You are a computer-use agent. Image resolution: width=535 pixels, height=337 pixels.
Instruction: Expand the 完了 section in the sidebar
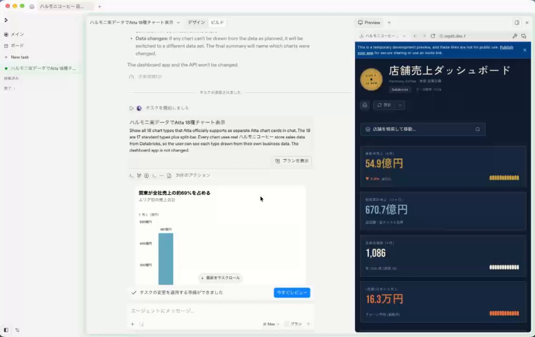point(9,88)
